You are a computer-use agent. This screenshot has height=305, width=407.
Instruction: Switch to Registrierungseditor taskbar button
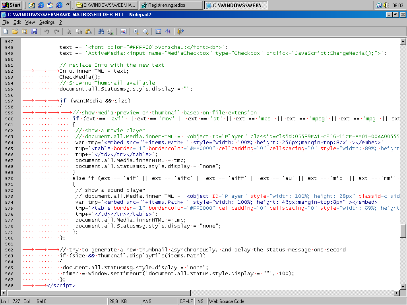[x=171, y=5]
